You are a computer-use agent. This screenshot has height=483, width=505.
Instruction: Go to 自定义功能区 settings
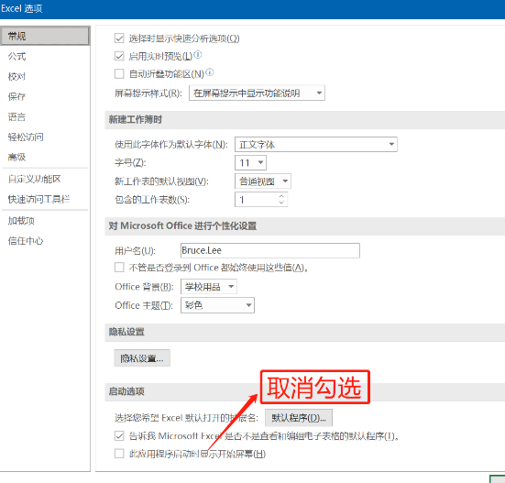[35, 179]
